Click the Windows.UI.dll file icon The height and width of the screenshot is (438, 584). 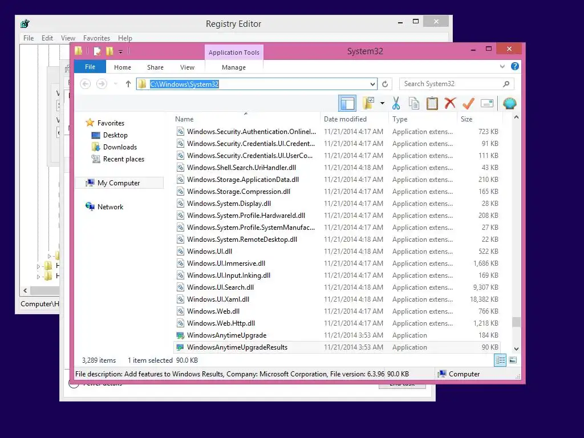180,252
